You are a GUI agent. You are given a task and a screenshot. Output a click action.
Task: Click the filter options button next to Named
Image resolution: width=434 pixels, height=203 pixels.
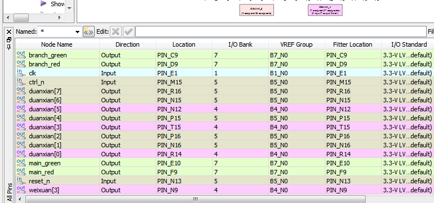[x=89, y=31]
